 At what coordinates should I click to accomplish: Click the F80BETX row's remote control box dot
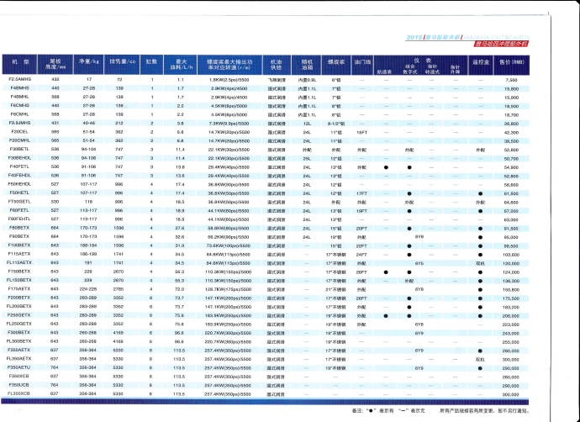481,227
